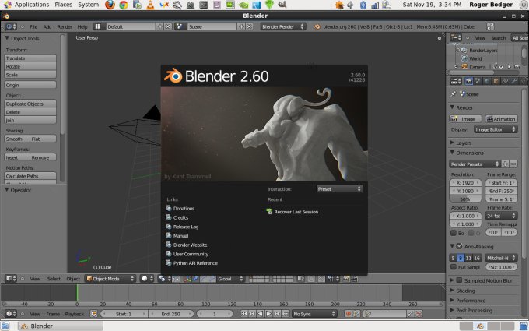Open the World properties tab icon
The height and width of the screenshot is (331, 529).
(x=486, y=80)
